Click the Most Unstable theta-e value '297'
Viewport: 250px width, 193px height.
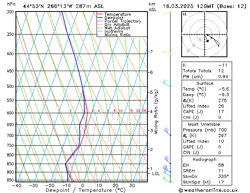(x=223, y=135)
